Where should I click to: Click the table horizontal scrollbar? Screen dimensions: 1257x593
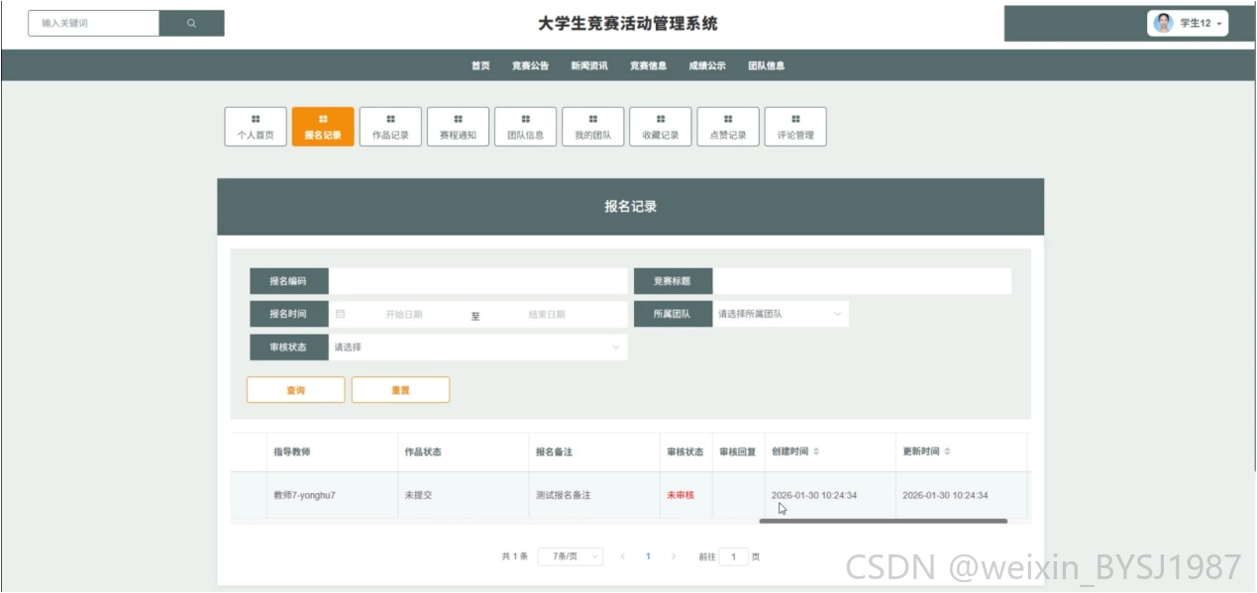(x=884, y=521)
